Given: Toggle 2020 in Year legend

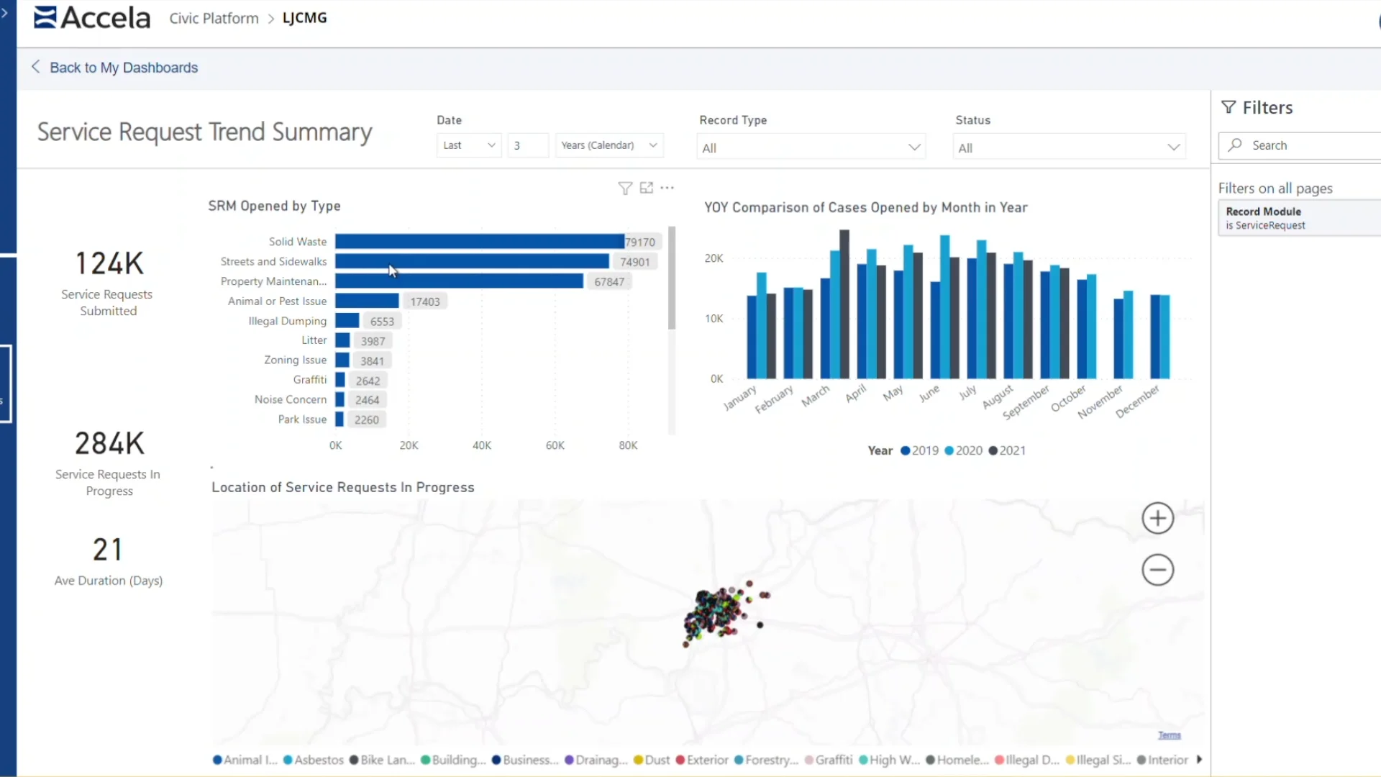Looking at the screenshot, I should click(964, 450).
